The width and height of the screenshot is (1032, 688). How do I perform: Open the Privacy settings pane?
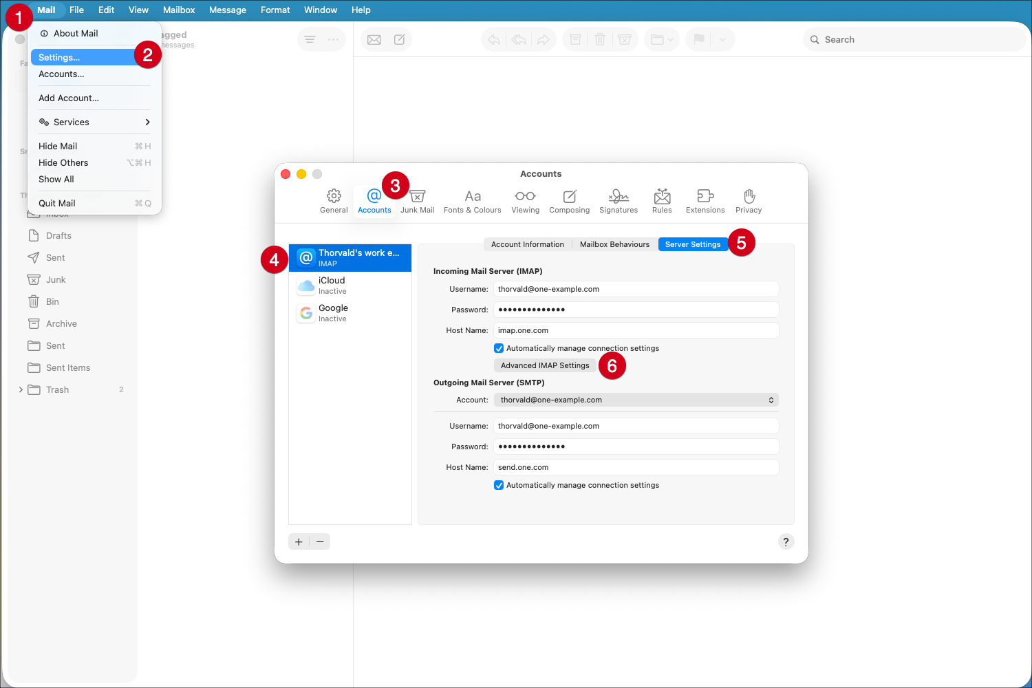tap(748, 201)
